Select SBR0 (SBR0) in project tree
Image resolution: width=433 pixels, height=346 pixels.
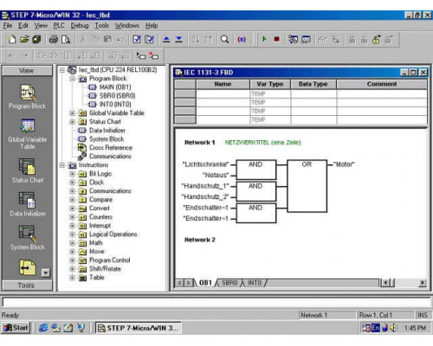tap(117, 96)
